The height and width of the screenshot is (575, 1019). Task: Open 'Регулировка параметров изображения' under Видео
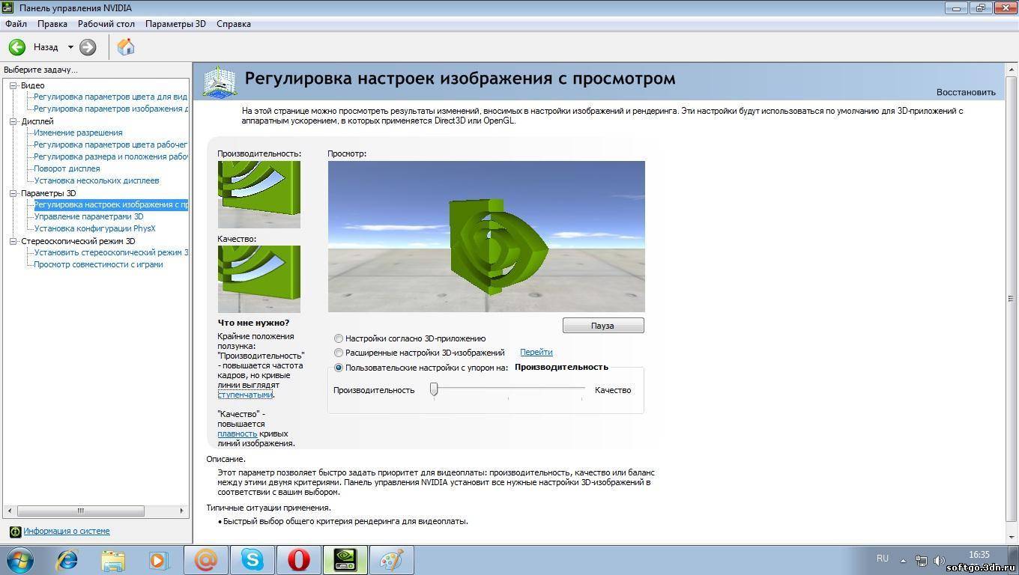pos(111,109)
